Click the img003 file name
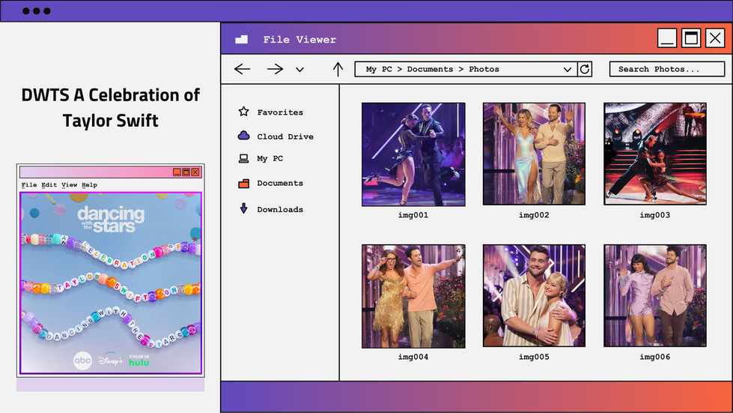Screen dimensions: 733x413 [655, 215]
